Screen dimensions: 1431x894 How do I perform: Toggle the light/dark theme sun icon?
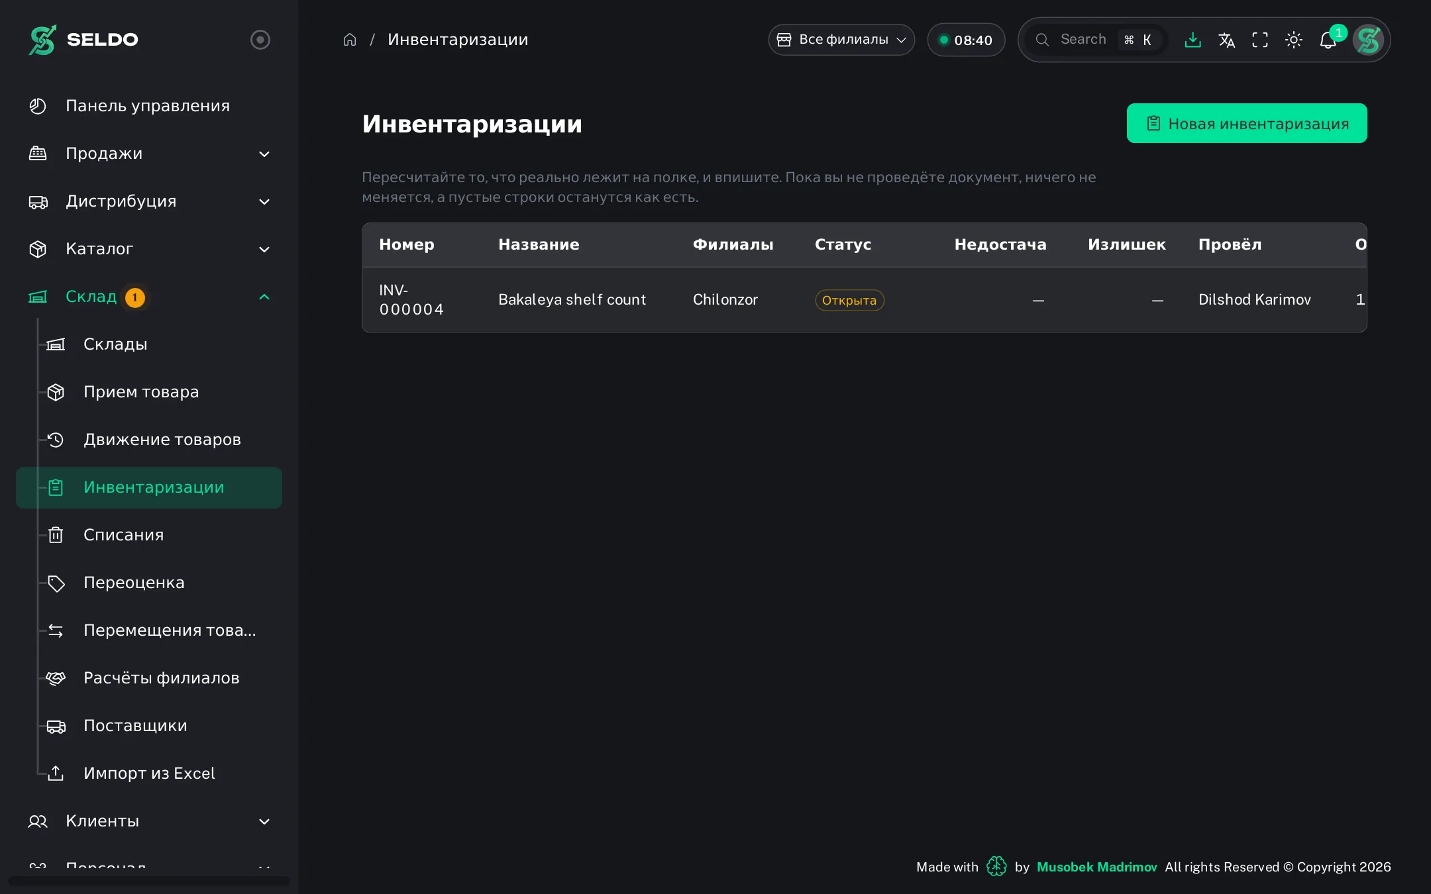[x=1294, y=40]
